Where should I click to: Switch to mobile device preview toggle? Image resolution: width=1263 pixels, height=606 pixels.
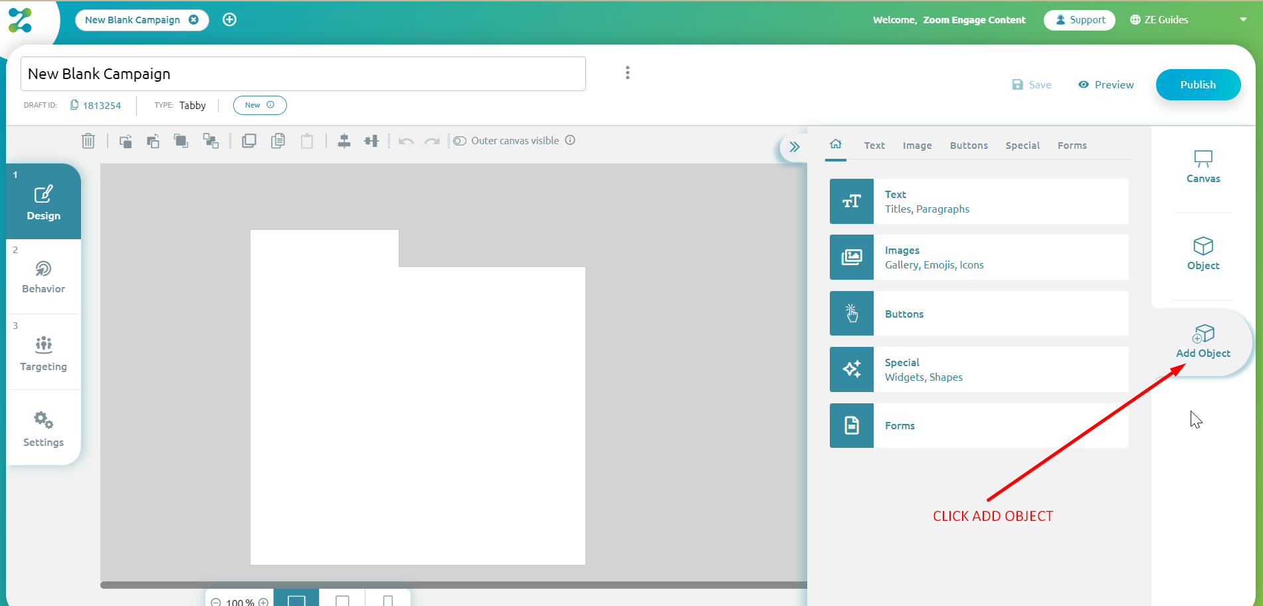(x=387, y=599)
